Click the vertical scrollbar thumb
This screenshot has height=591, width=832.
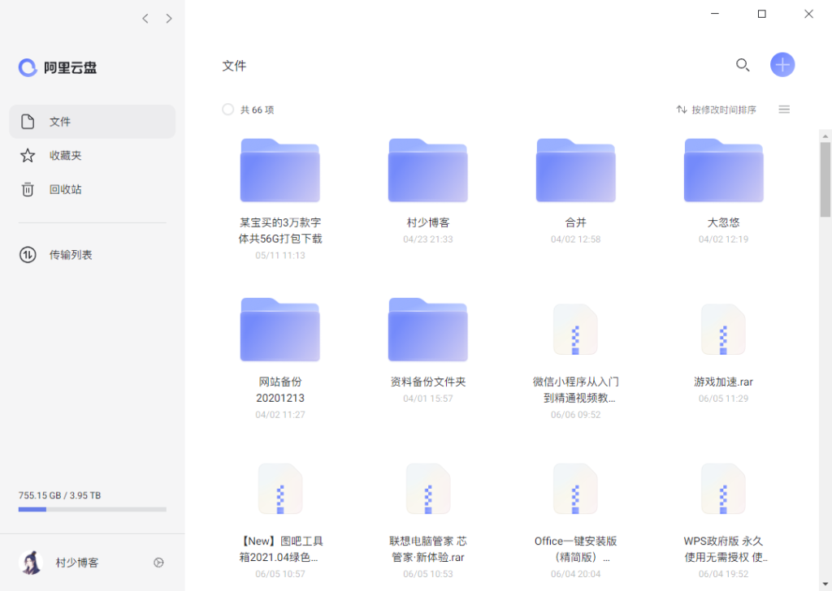pyautogui.click(x=825, y=179)
